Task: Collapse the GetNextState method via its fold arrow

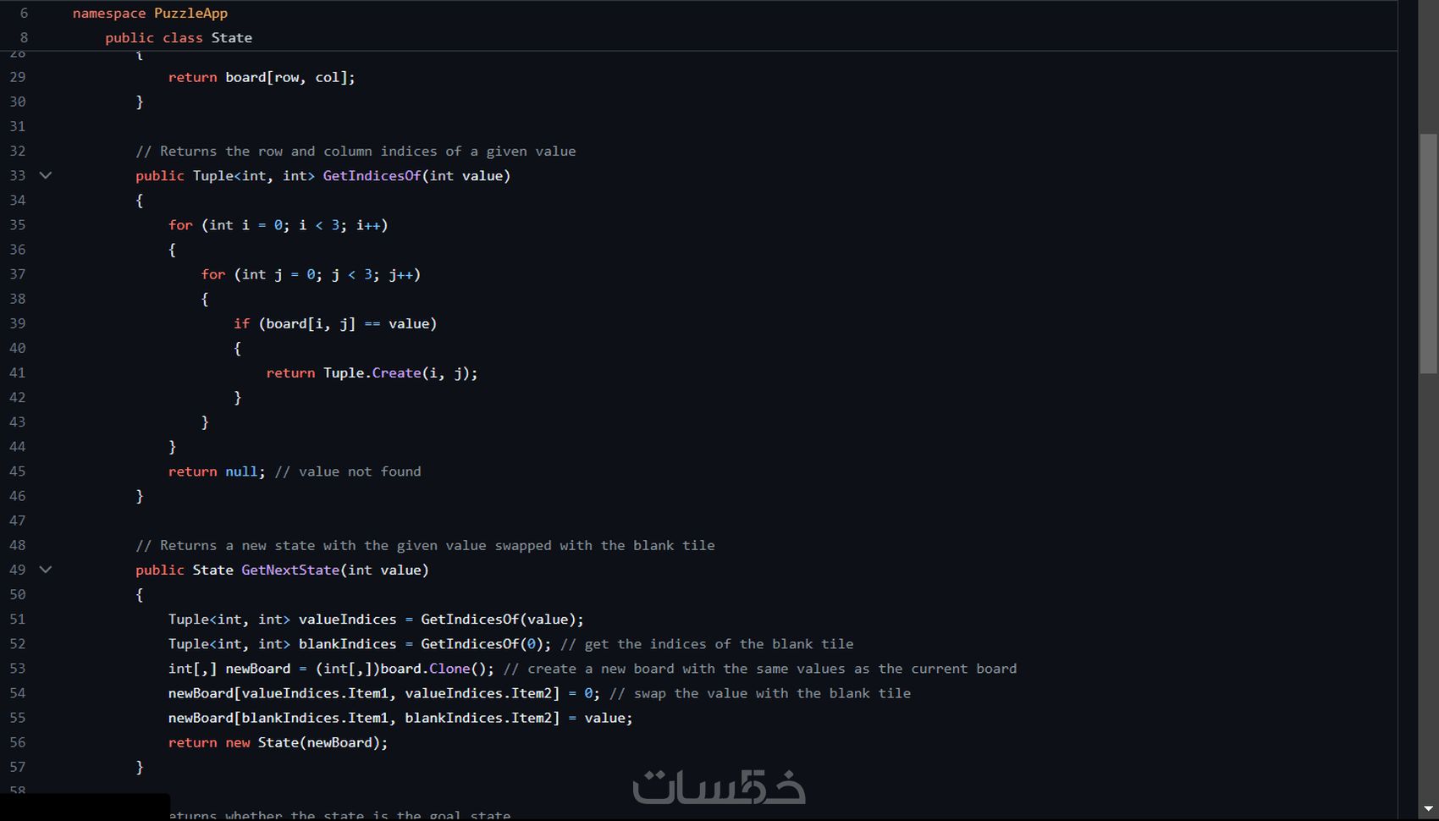Action: click(45, 570)
